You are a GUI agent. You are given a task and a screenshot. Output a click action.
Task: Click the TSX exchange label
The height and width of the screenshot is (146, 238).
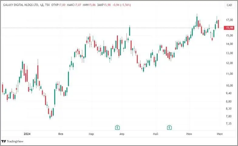coord(48,5)
